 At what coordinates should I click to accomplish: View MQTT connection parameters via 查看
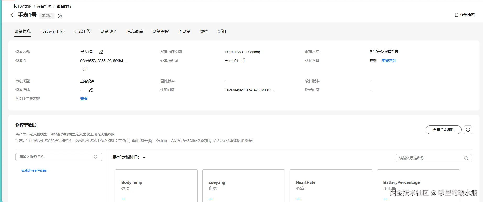pos(84,99)
